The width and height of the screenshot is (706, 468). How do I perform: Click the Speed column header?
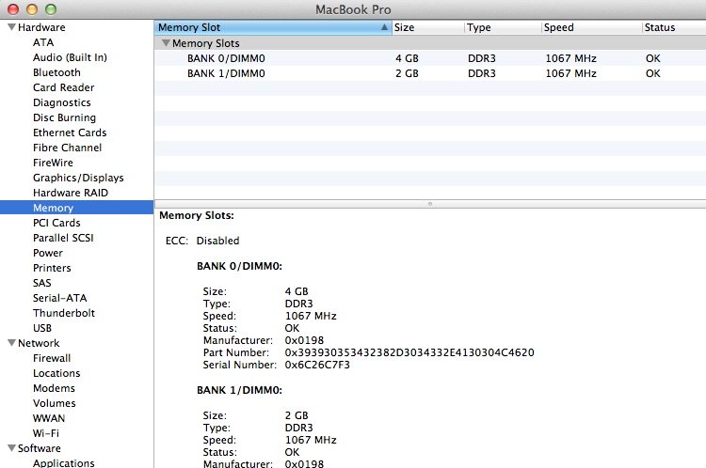click(x=589, y=27)
